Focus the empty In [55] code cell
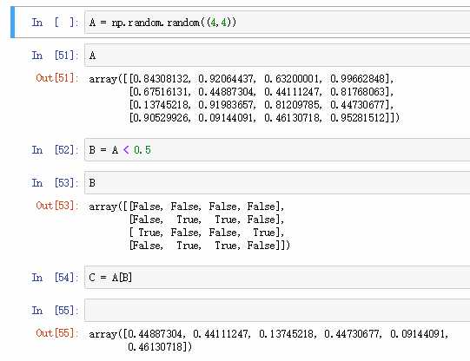Viewport: 470px width, 361px height. point(277,310)
